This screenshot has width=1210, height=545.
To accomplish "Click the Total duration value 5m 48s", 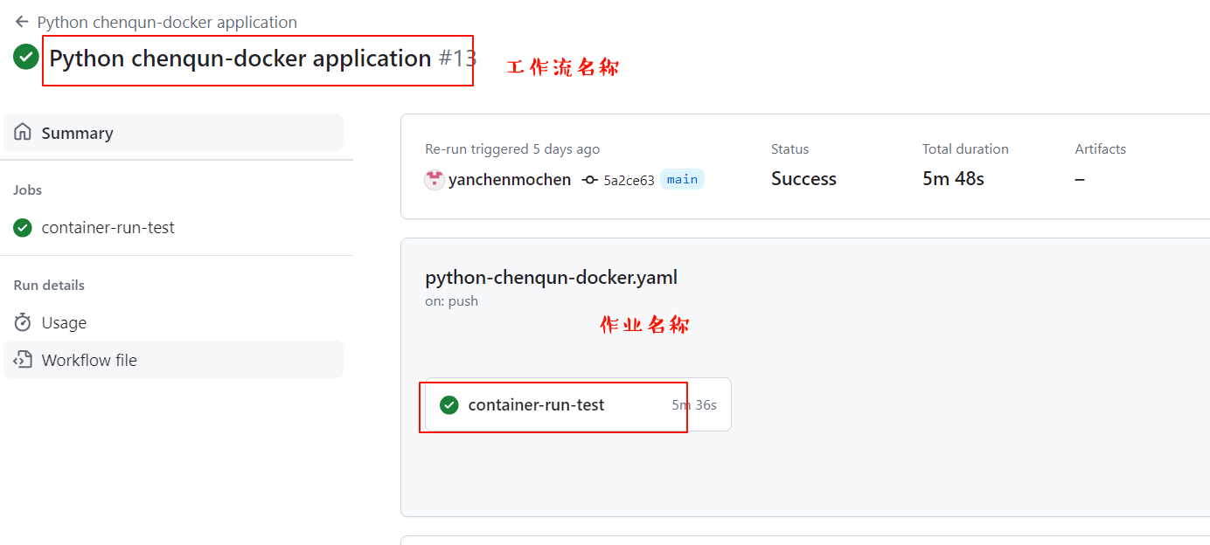I will point(953,179).
